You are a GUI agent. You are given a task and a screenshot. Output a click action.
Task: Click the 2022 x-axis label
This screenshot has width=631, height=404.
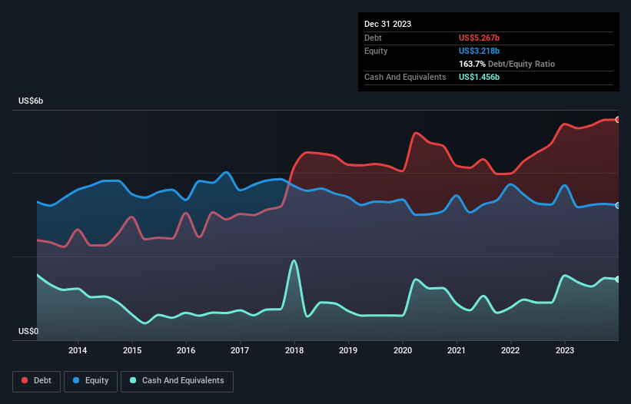click(x=510, y=350)
